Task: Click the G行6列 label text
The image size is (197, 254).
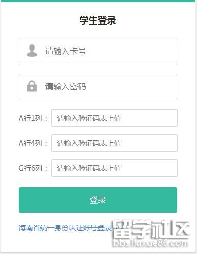Action: [x=33, y=168]
